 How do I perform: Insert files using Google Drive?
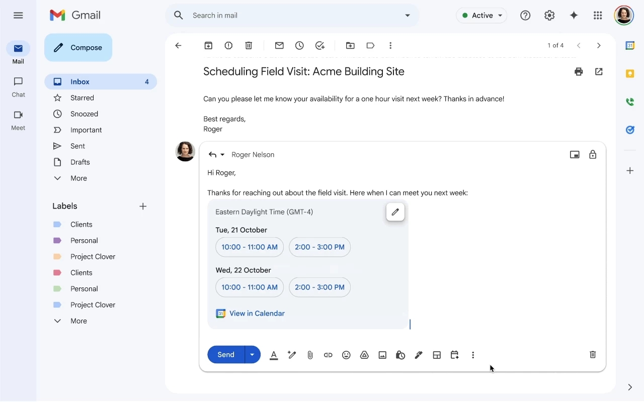364,355
